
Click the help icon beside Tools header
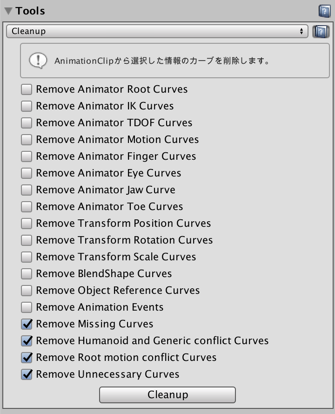click(324, 11)
